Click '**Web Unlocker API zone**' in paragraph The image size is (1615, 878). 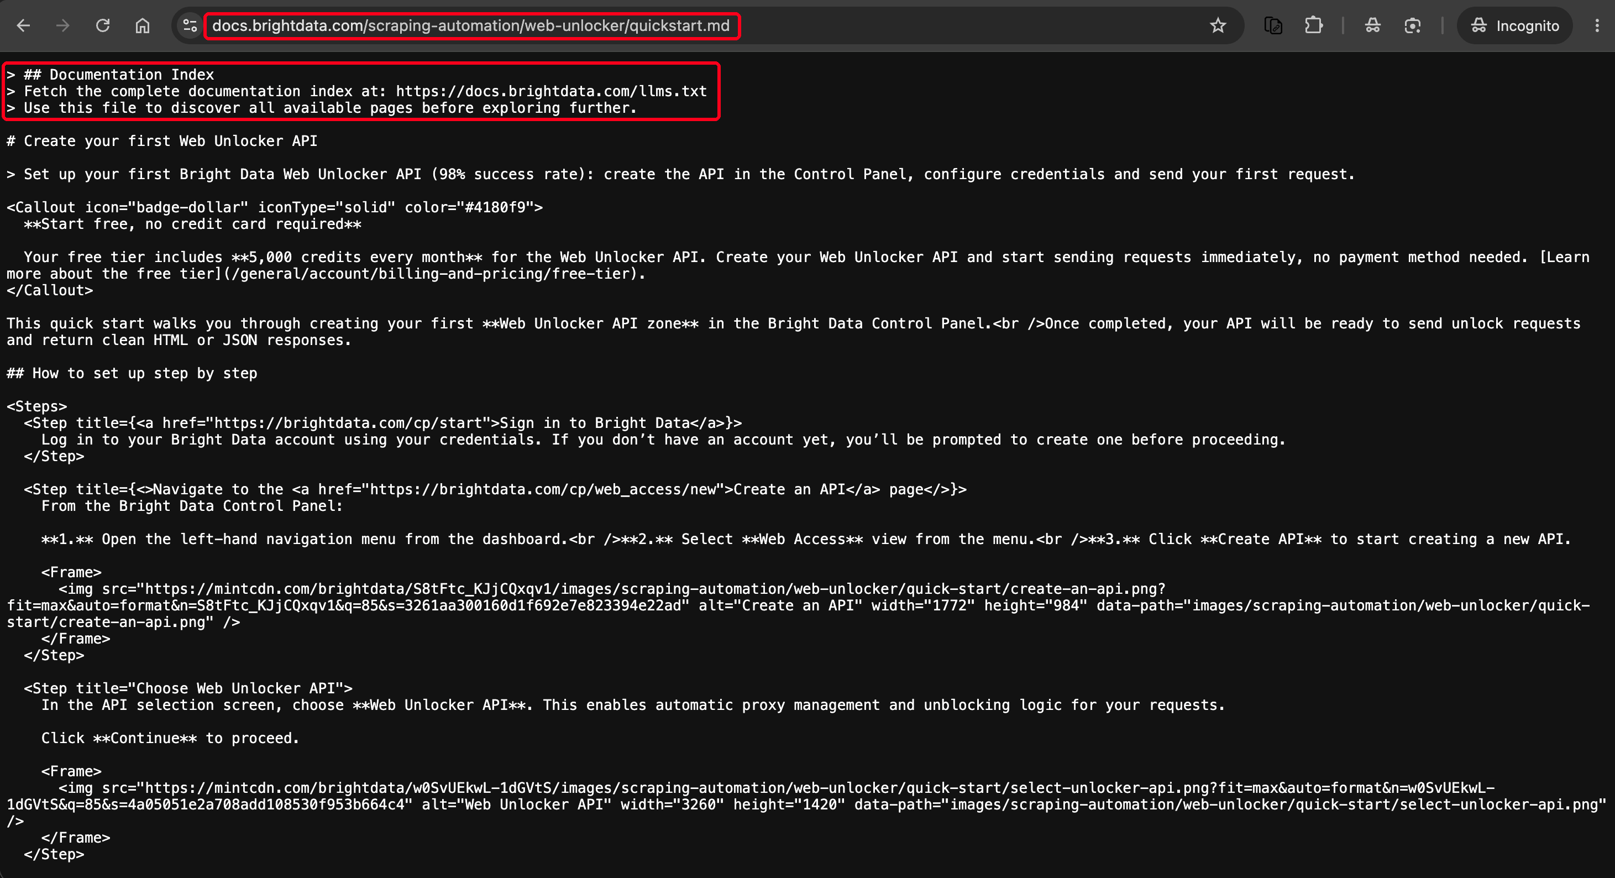591,323
